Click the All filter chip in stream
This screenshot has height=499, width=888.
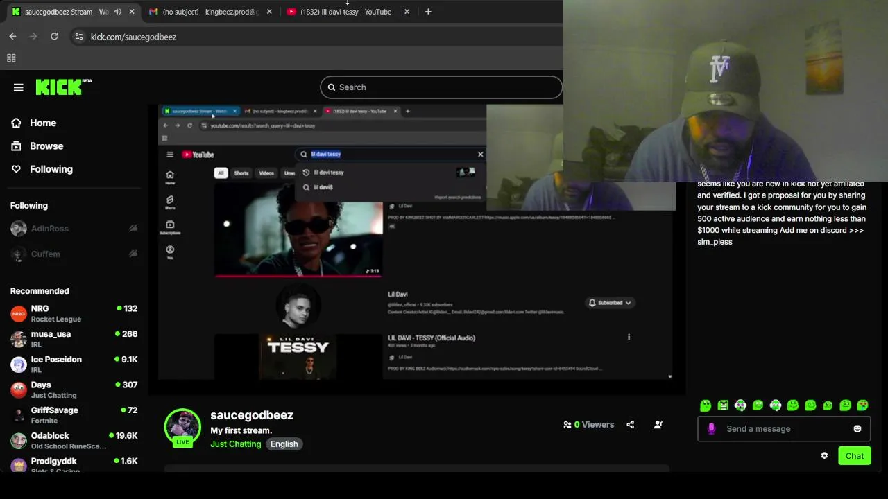click(x=221, y=173)
